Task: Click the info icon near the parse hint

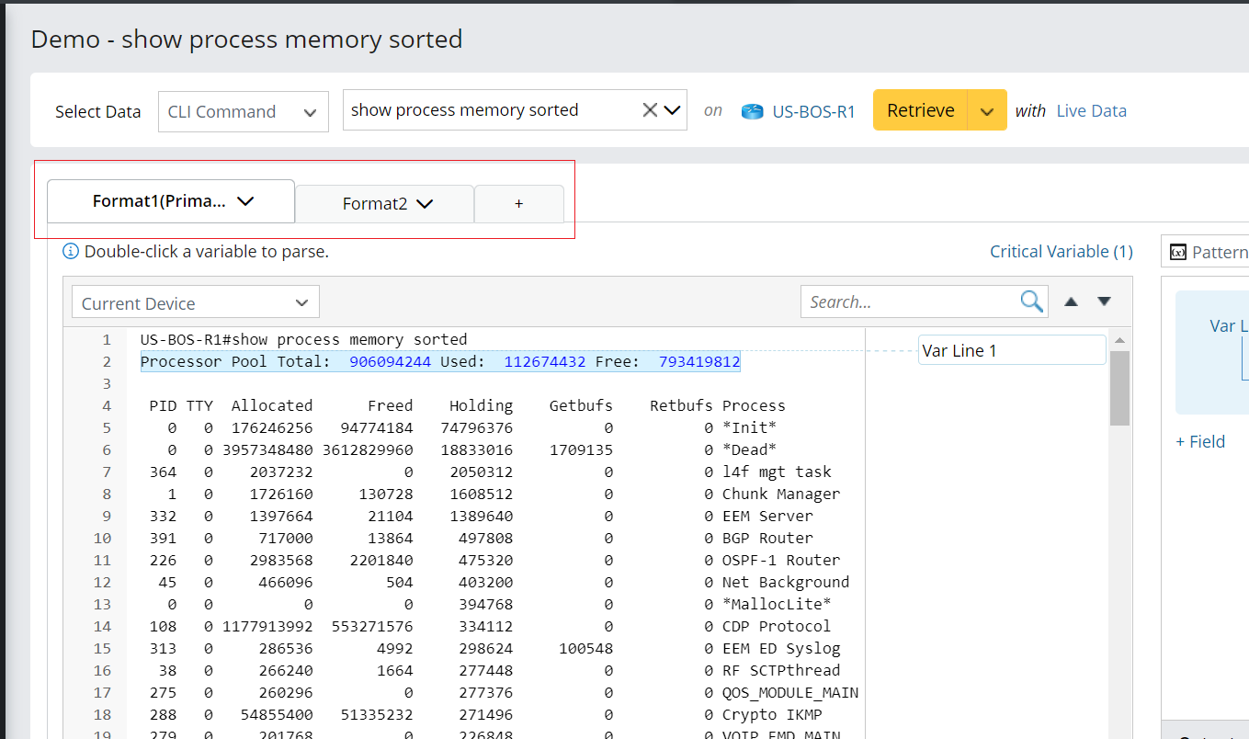Action: 71,250
